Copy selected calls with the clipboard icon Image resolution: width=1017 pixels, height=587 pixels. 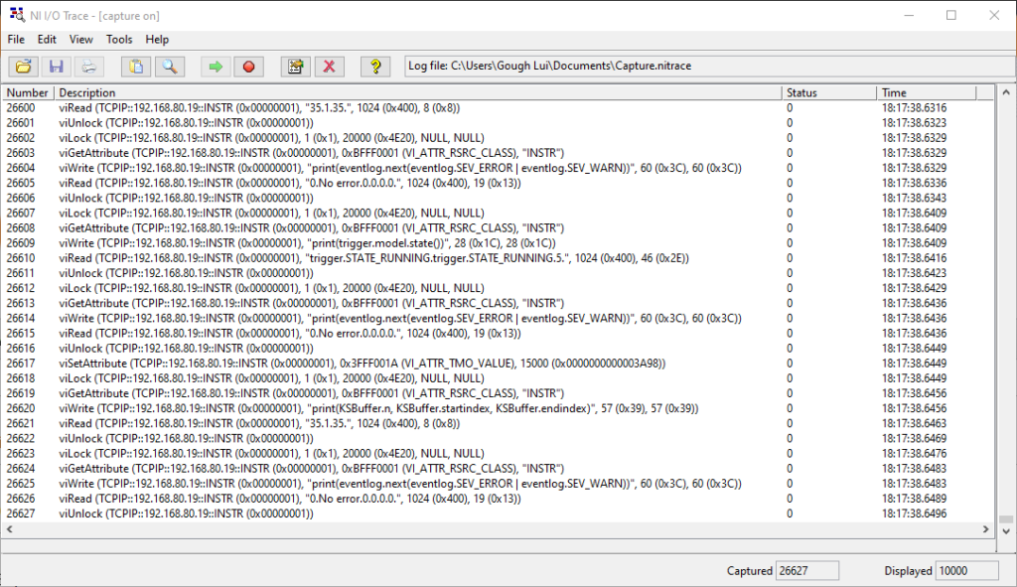(136, 67)
